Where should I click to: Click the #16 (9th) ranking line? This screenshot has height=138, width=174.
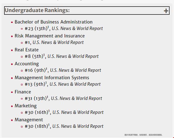click(x=63, y=70)
